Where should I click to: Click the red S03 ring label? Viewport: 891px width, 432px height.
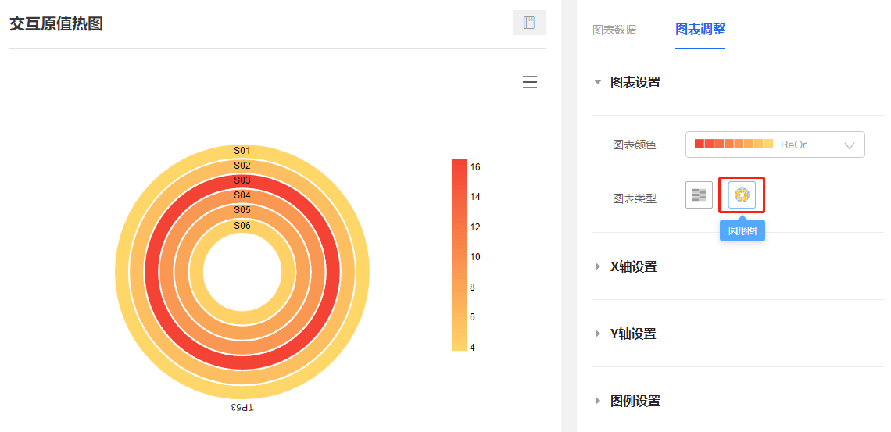(x=242, y=180)
